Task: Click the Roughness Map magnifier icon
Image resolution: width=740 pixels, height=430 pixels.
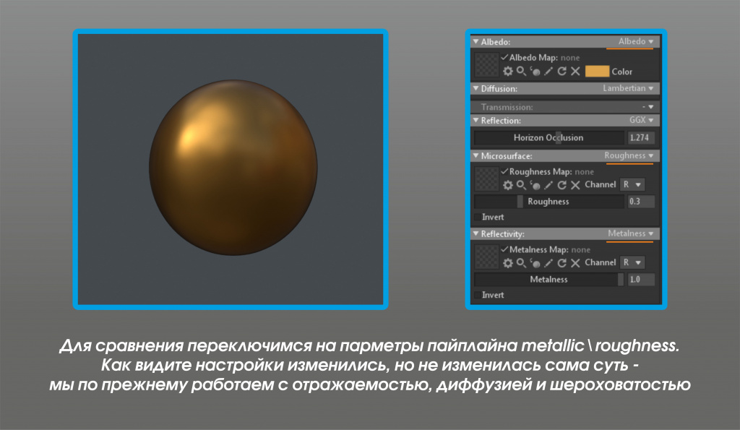Action: pyautogui.click(x=522, y=185)
